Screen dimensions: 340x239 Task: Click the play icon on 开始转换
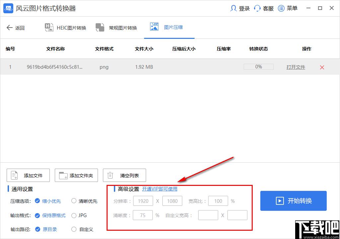pyautogui.click(x=280, y=201)
